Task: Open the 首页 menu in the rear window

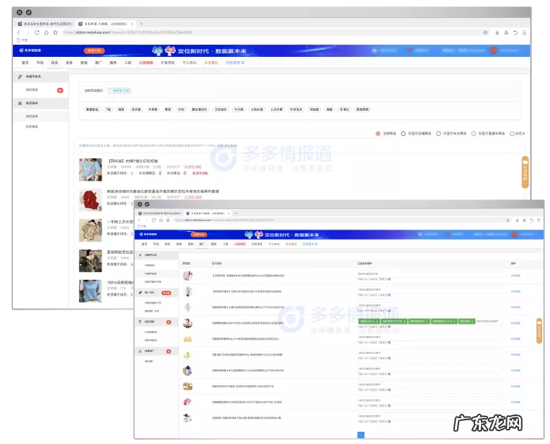Action: tap(25, 63)
